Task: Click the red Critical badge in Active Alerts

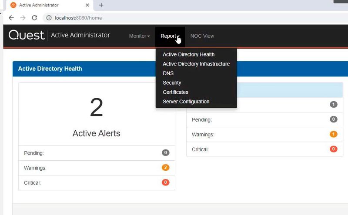Action: tap(165, 182)
